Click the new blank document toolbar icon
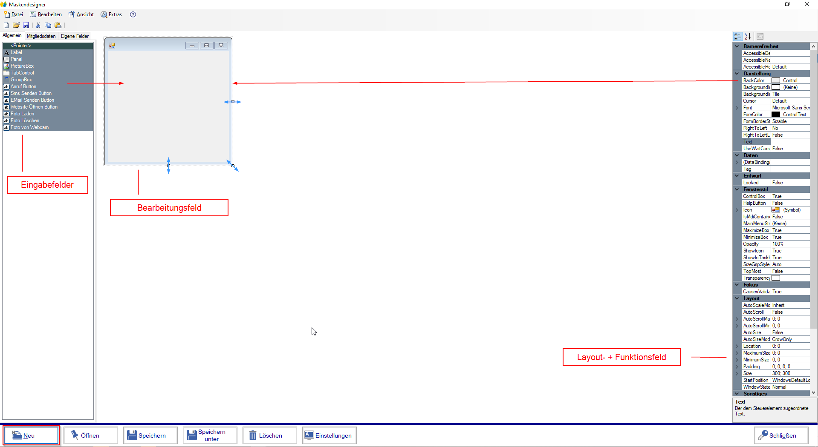 point(6,26)
